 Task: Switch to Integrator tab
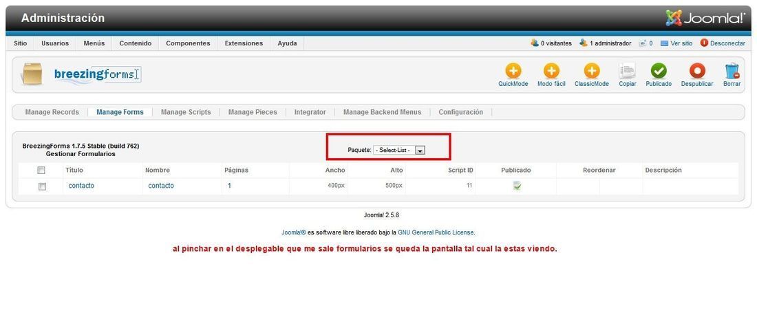click(310, 112)
